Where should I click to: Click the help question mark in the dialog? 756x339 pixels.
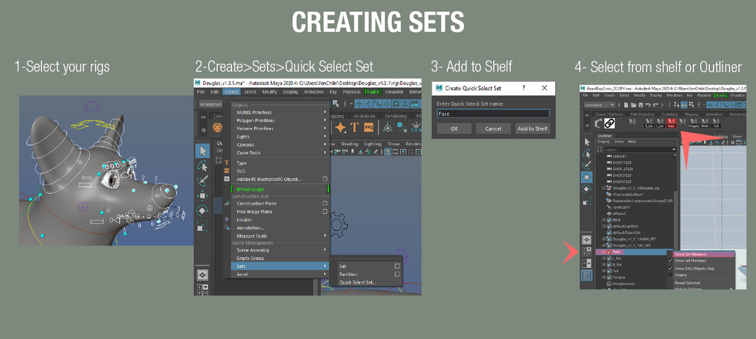pyautogui.click(x=523, y=88)
